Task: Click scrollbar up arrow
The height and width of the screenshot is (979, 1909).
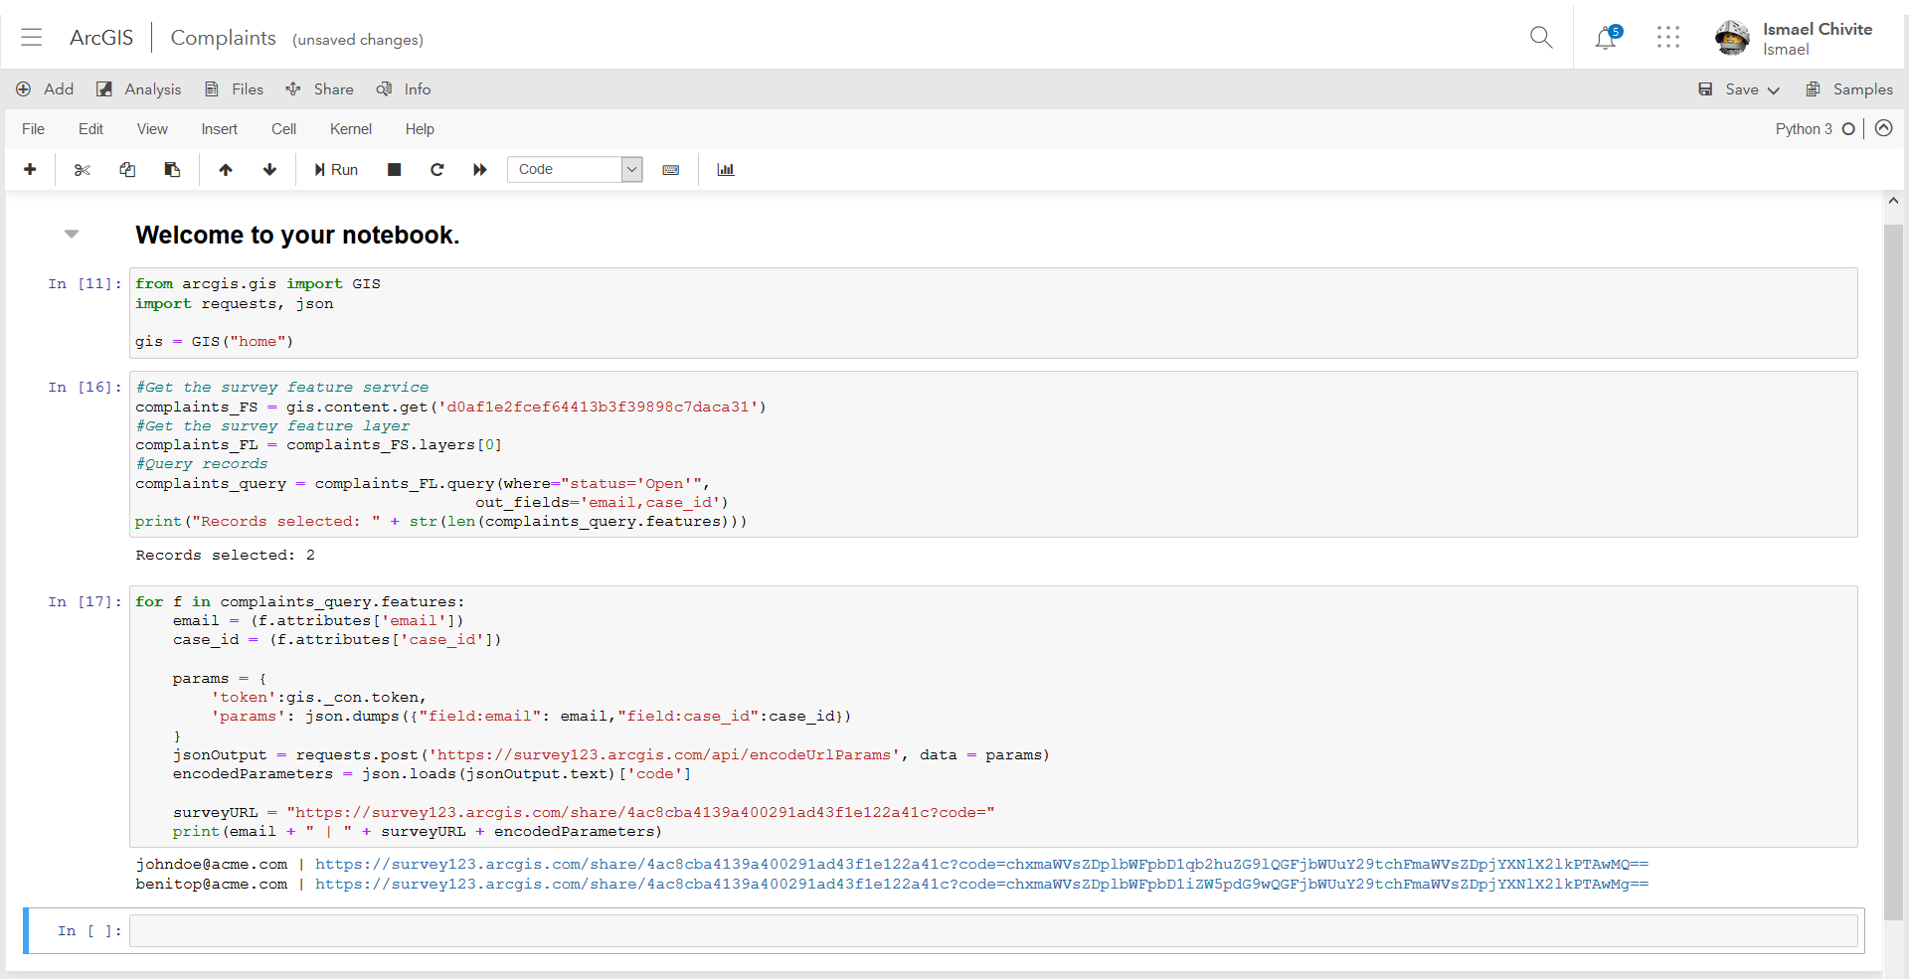Action: click(x=1893, y=201)
